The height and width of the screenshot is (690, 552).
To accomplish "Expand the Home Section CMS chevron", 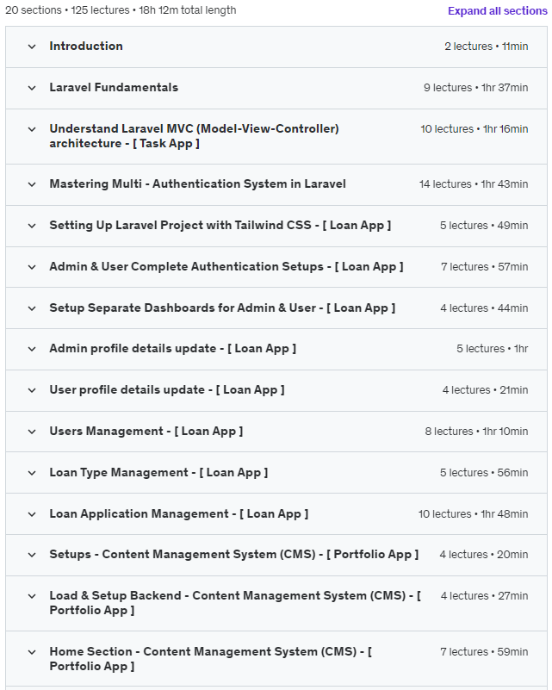I will pos(32,652).
